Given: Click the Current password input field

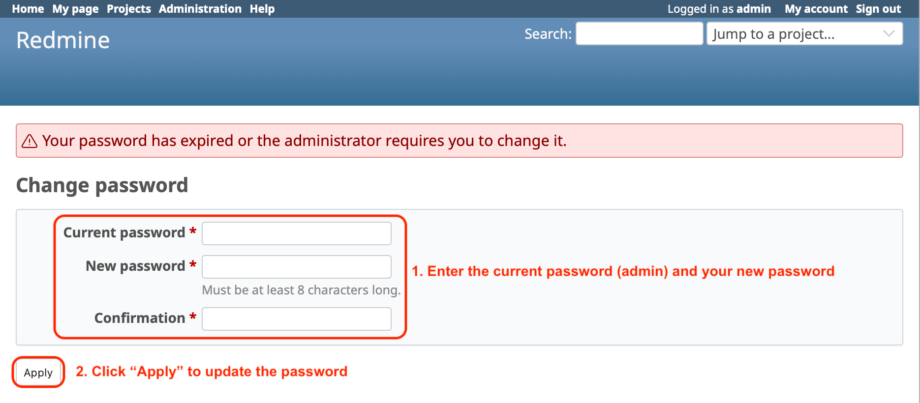Looking at the screenshot, I should coord(296,233).
